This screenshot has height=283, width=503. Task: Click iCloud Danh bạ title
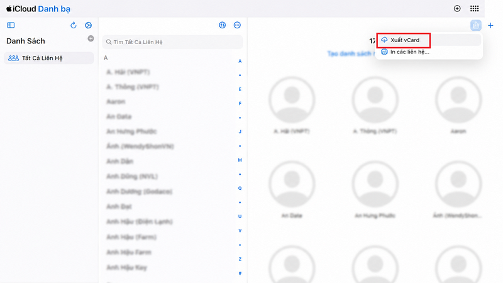38,9
